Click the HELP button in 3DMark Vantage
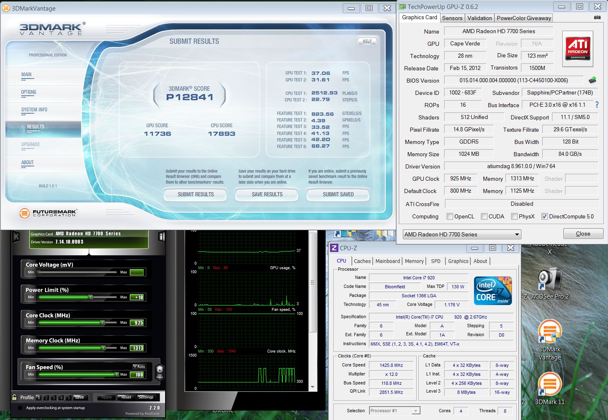This screenshot has width=608, height=420. point(367,41)
